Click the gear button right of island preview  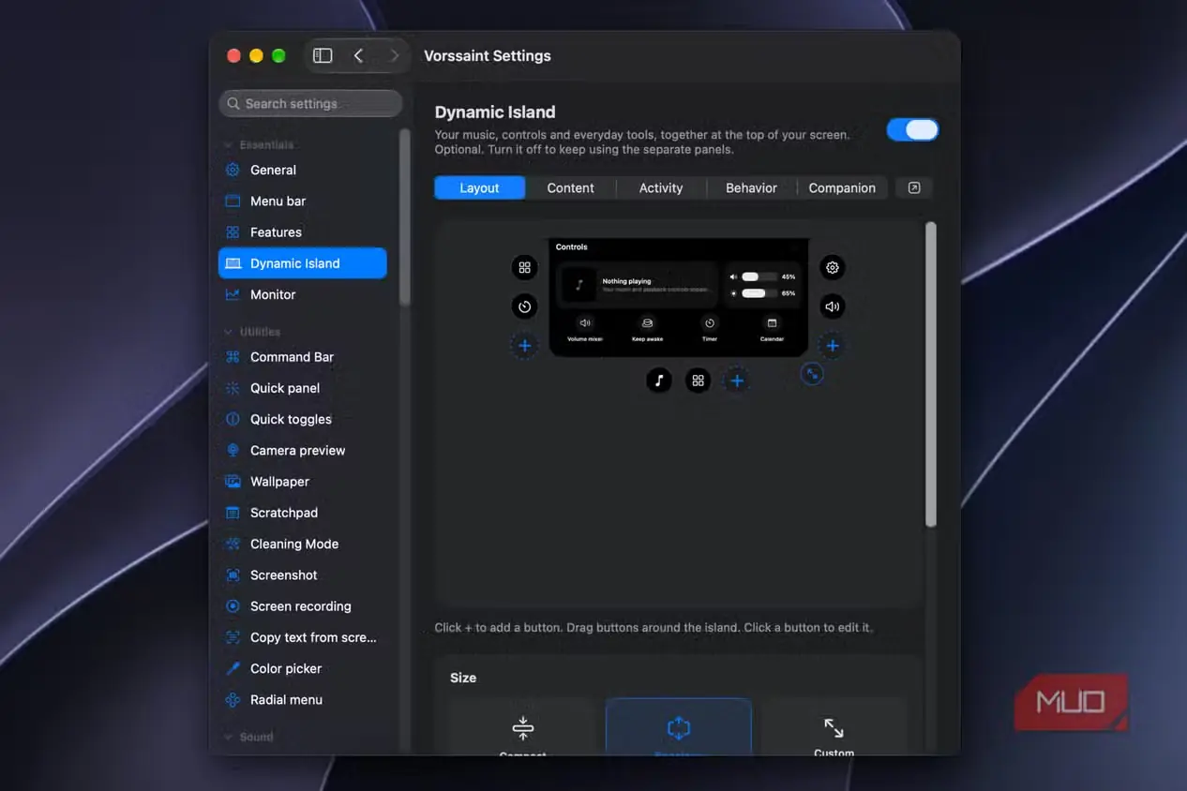tap(832, 268)
